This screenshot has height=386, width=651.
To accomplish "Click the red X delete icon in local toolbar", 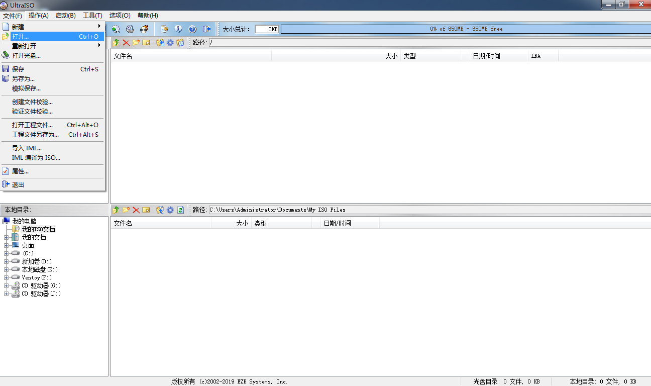I will click(x=136, y=210).
